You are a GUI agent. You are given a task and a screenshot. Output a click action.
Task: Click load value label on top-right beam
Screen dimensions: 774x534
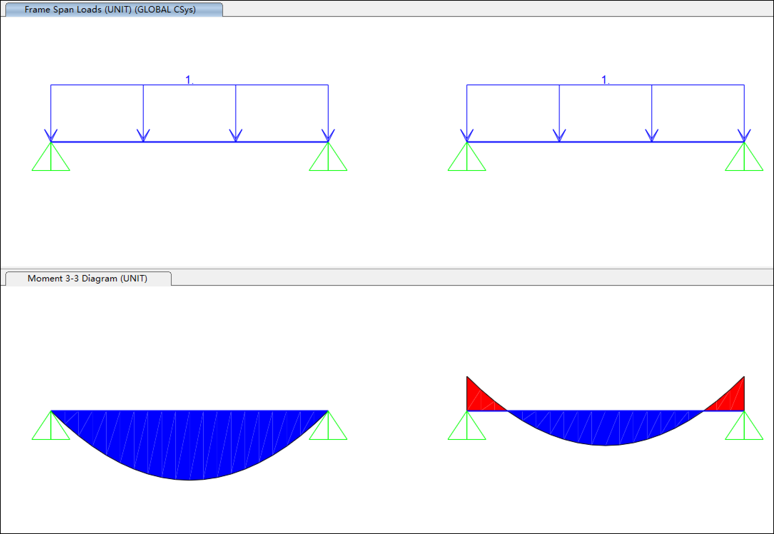(x=605, y=80)
